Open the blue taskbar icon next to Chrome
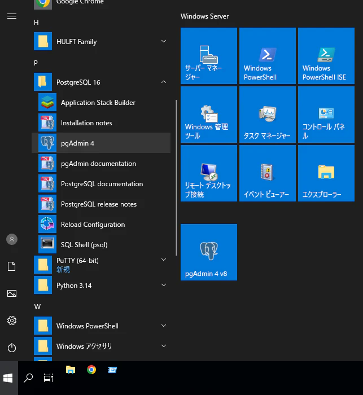Viewport: 363px width, 395px height. [112, 370]
